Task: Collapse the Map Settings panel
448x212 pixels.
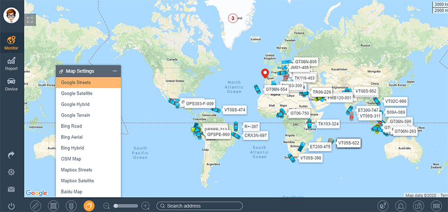Action: coord(115,71)
